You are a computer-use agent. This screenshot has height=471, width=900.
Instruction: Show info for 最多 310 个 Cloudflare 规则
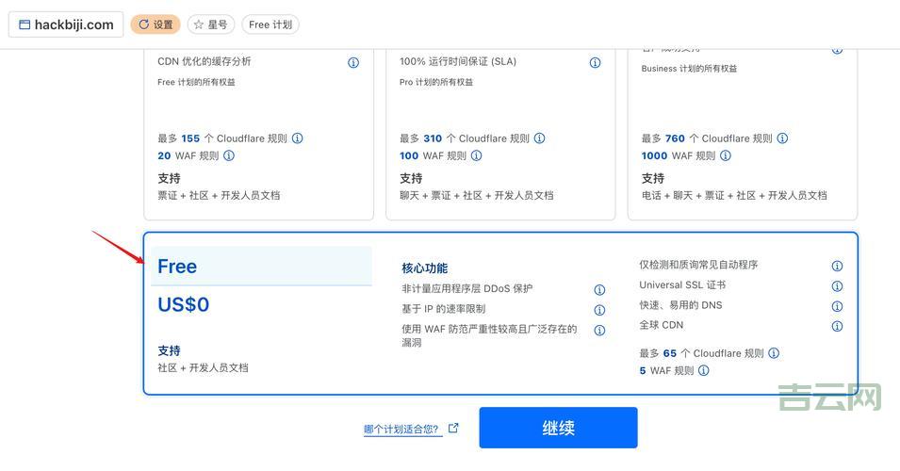point(540,138)
